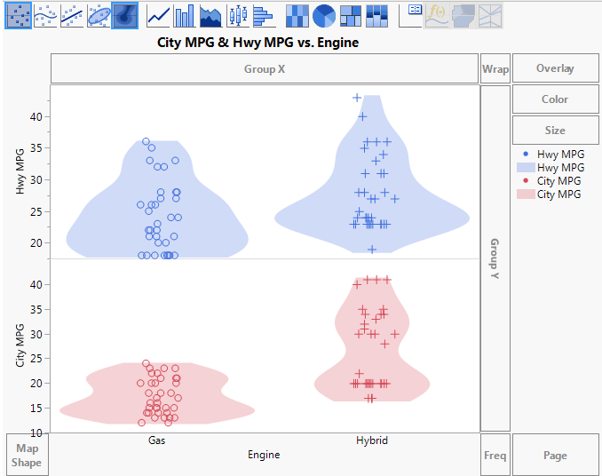This screenshot has width=602, height=476.
Task: Click the Color drop zone
Action: click(x=555, y=99)
